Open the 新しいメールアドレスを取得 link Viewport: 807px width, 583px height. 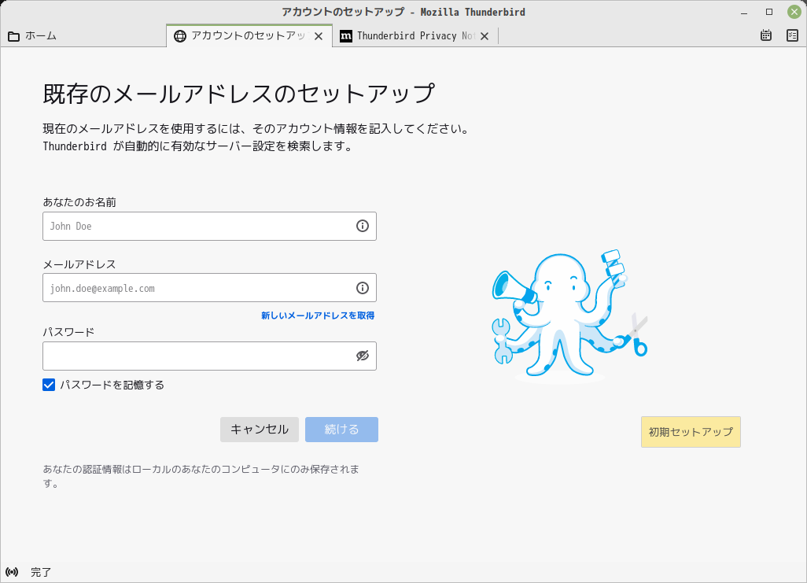click(318, 315)
